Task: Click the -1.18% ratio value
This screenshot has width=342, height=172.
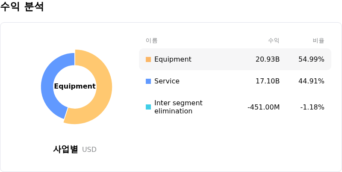Action: [312, 107]
